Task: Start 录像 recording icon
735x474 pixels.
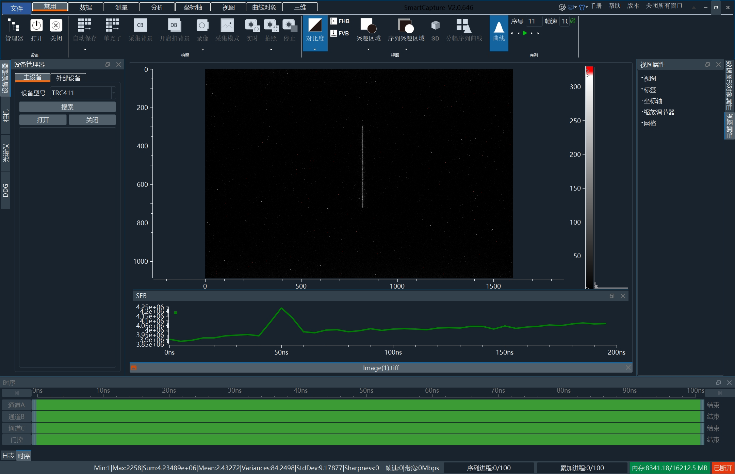Action: [x=202, y=25]
